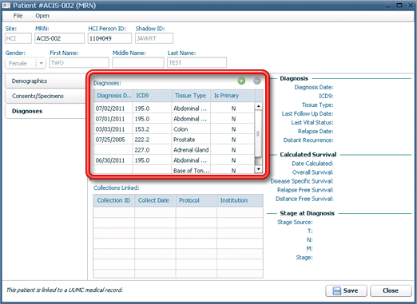Click the 227.0 ICD9 cell
Image resolution: width=417 pixels, height=304 pixels.
coord(152,150)
